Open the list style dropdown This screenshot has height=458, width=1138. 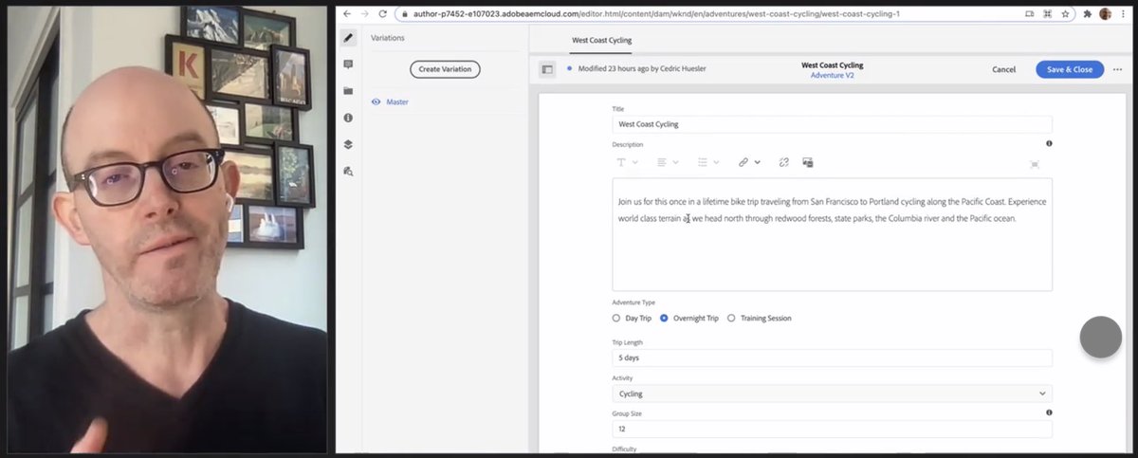708,162
